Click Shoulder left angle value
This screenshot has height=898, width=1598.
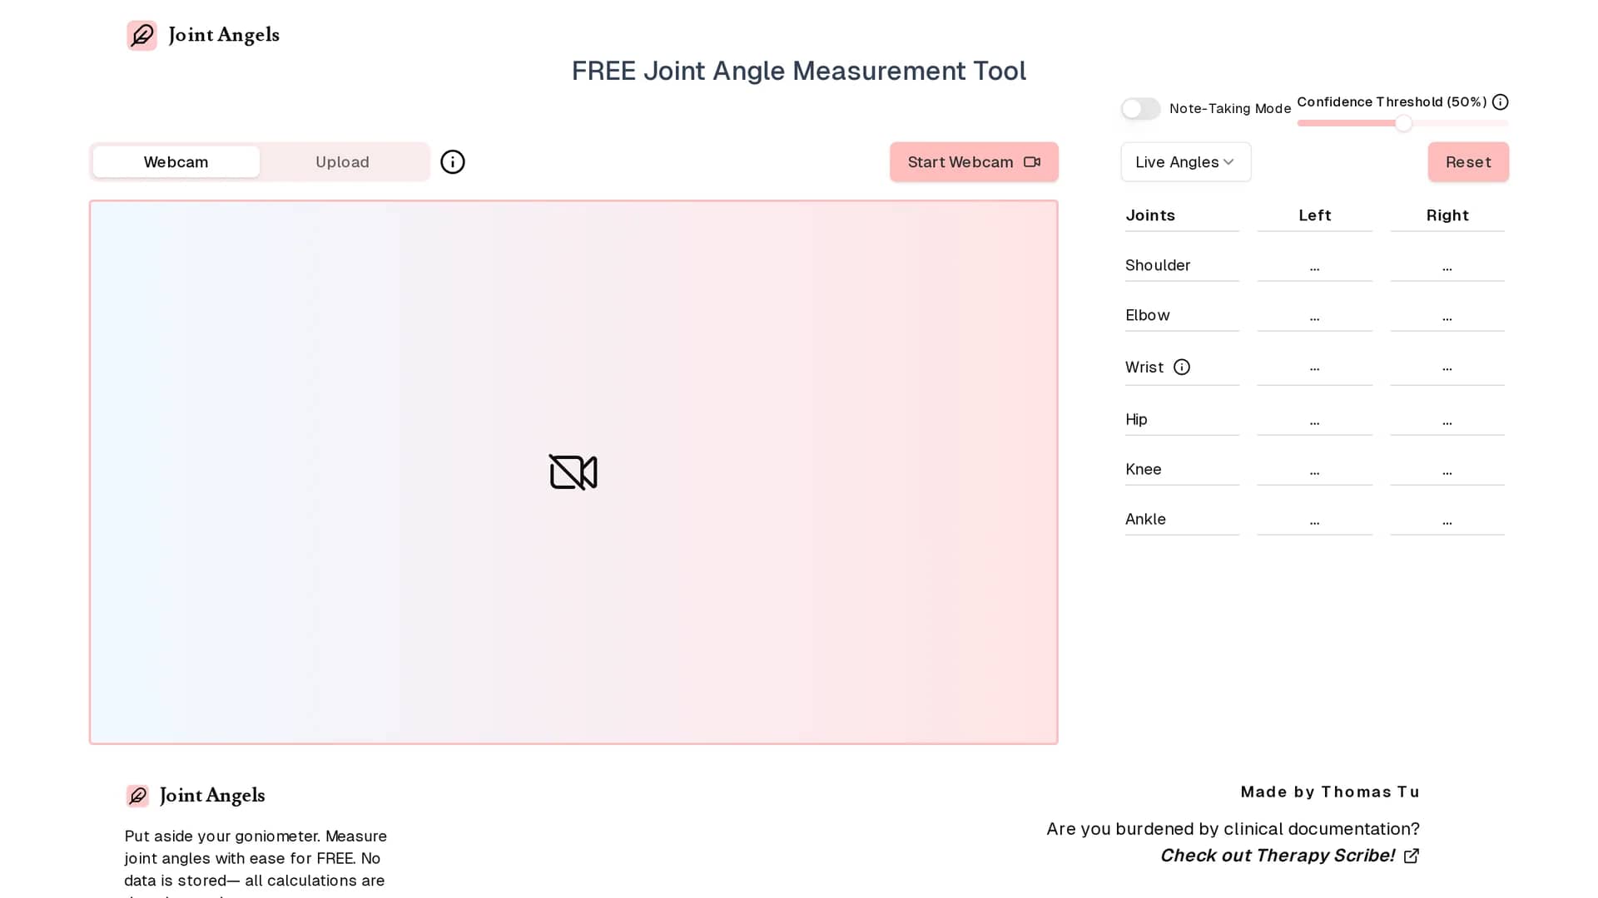(x=1314, y=267)
